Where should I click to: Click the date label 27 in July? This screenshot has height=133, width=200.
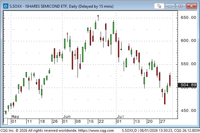tap(163, 121)
